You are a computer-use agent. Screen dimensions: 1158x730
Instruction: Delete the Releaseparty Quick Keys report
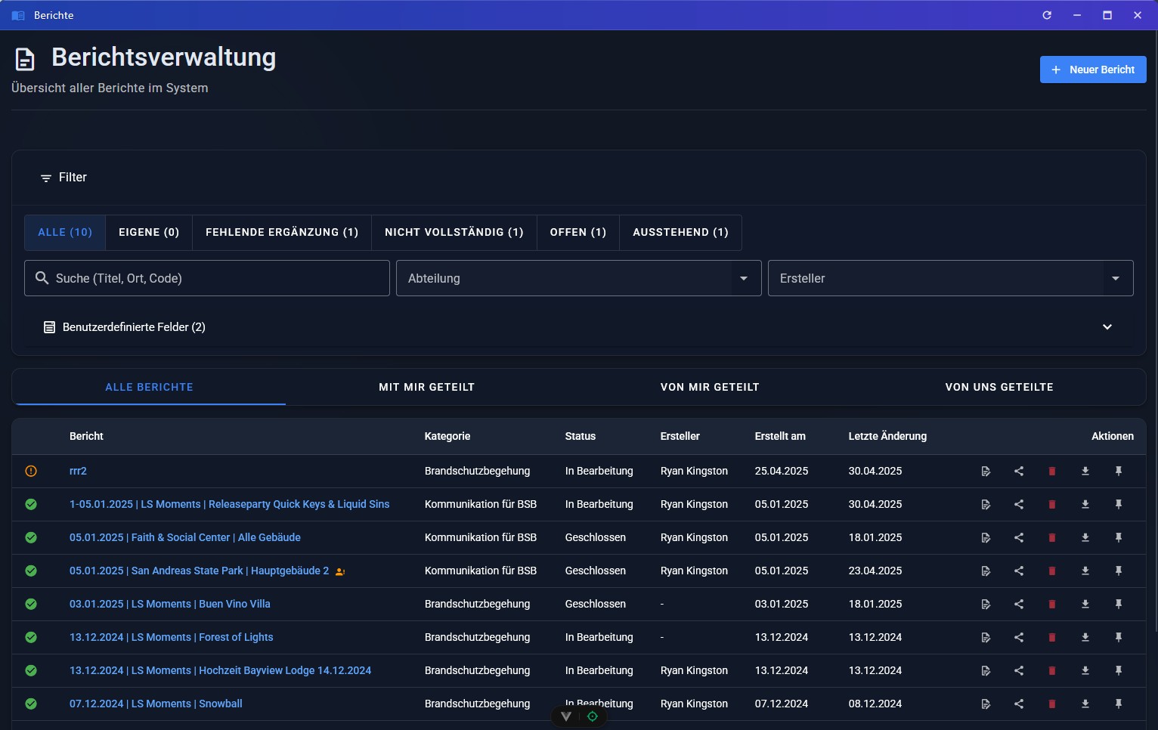tap(1052, 504)
